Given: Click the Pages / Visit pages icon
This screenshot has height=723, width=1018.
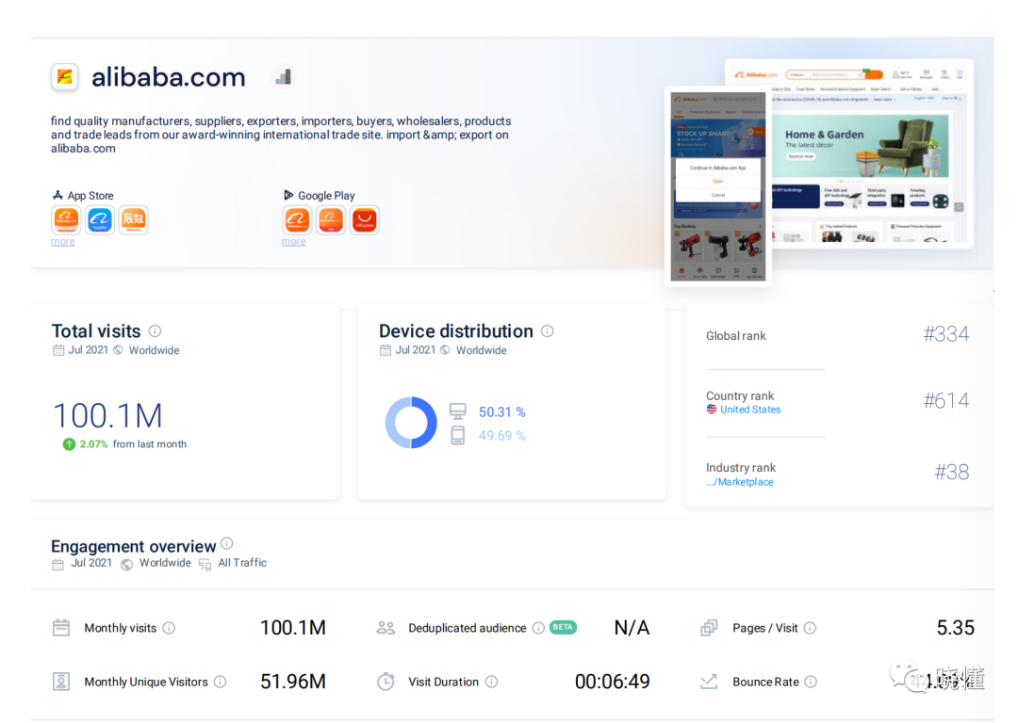Looking at the screenshot, I should coord(709,628).
